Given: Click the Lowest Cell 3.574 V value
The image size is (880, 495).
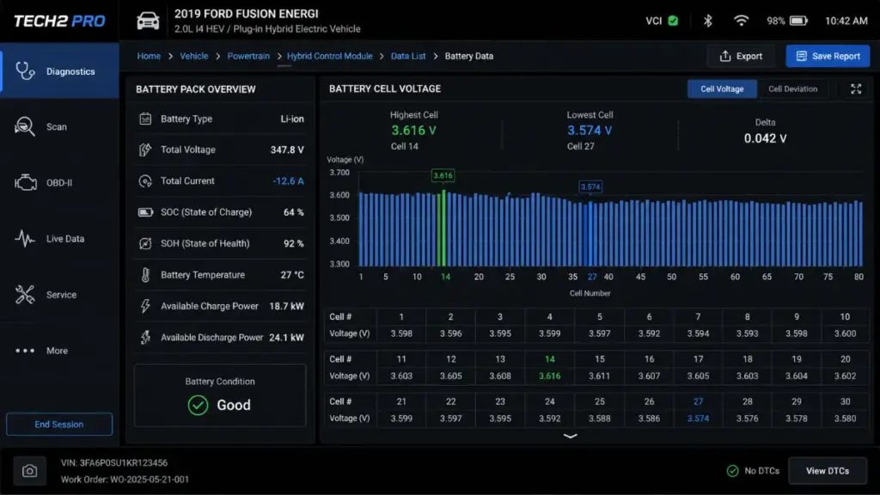Looking at the screenshot, I should click(x=590, y=131).
